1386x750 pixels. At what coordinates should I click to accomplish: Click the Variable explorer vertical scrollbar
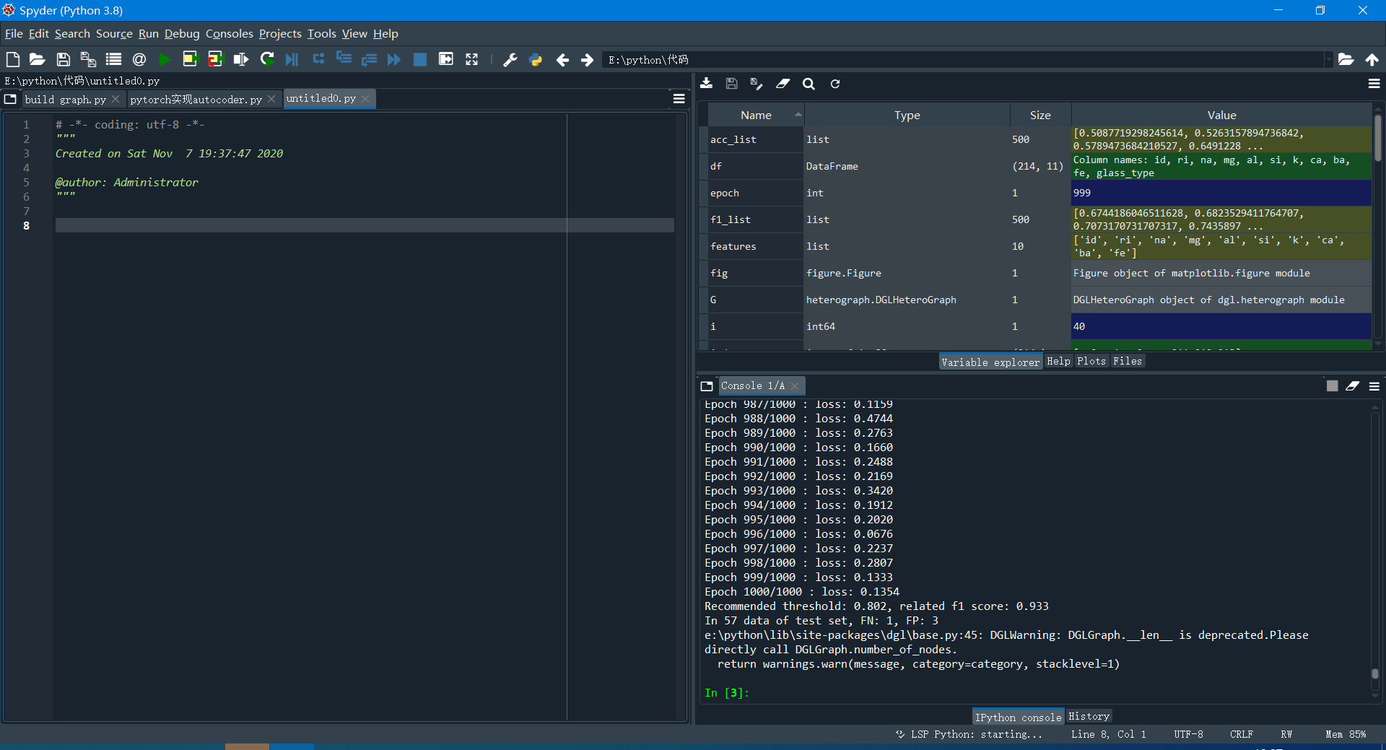(1377, 137)
